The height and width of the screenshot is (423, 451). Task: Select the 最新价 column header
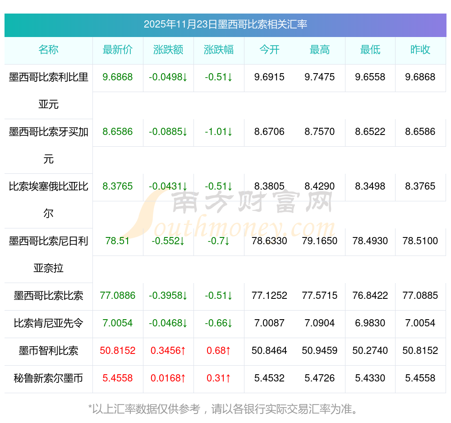[118, 50]
